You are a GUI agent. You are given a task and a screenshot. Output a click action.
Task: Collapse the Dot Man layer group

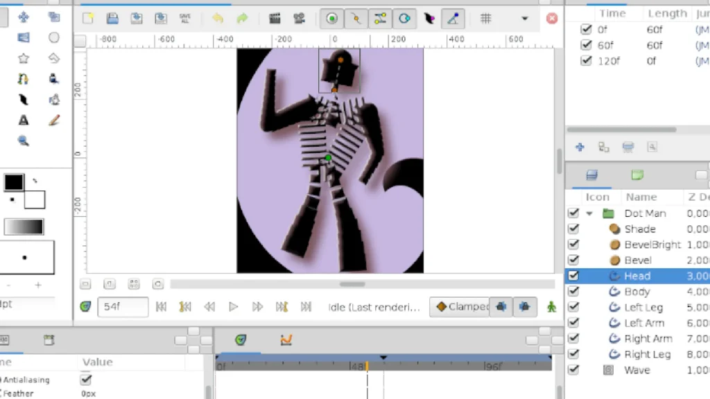point(589,213)
